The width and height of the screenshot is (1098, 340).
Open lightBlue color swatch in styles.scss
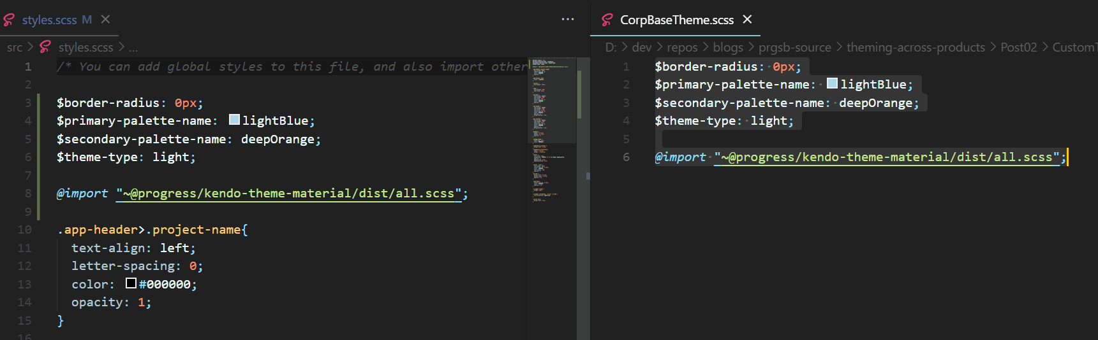click(234, 120)
